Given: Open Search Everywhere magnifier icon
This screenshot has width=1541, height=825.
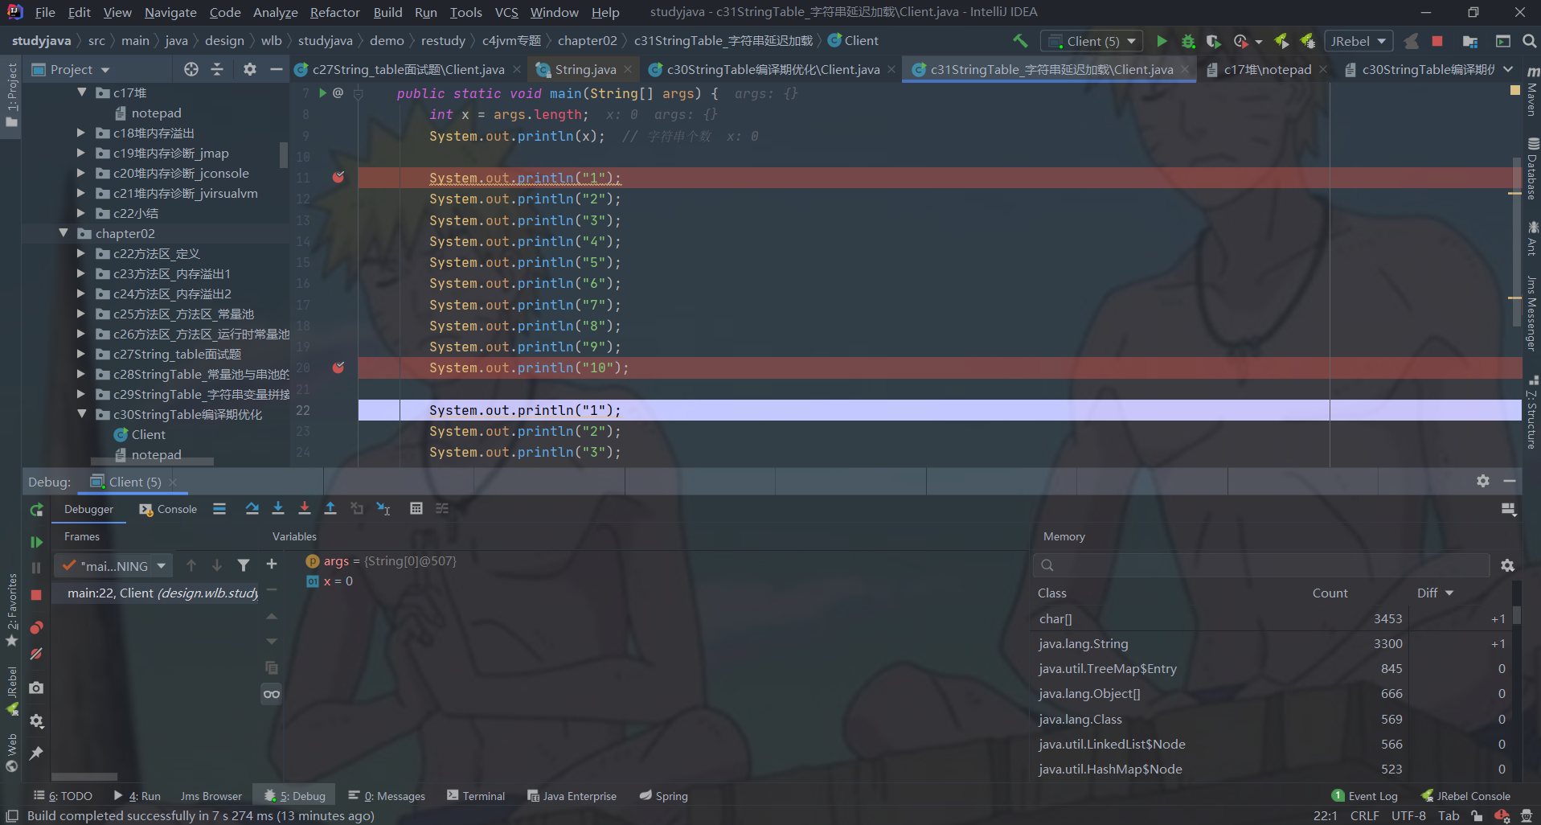Looking at the screenshot, I should click(1529, 41).
